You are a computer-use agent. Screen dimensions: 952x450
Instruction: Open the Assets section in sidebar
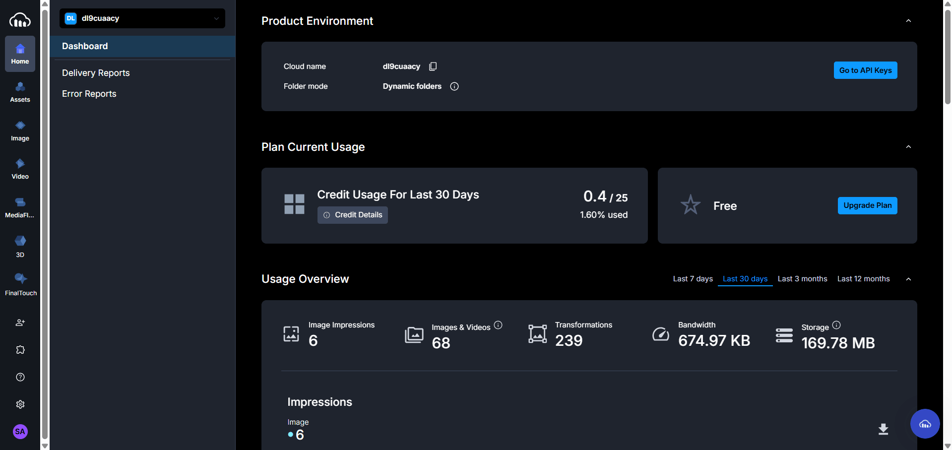tap(20, 92)
